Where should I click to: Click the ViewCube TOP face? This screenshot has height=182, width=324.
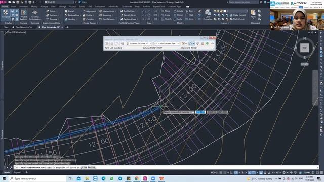(304, 48)
